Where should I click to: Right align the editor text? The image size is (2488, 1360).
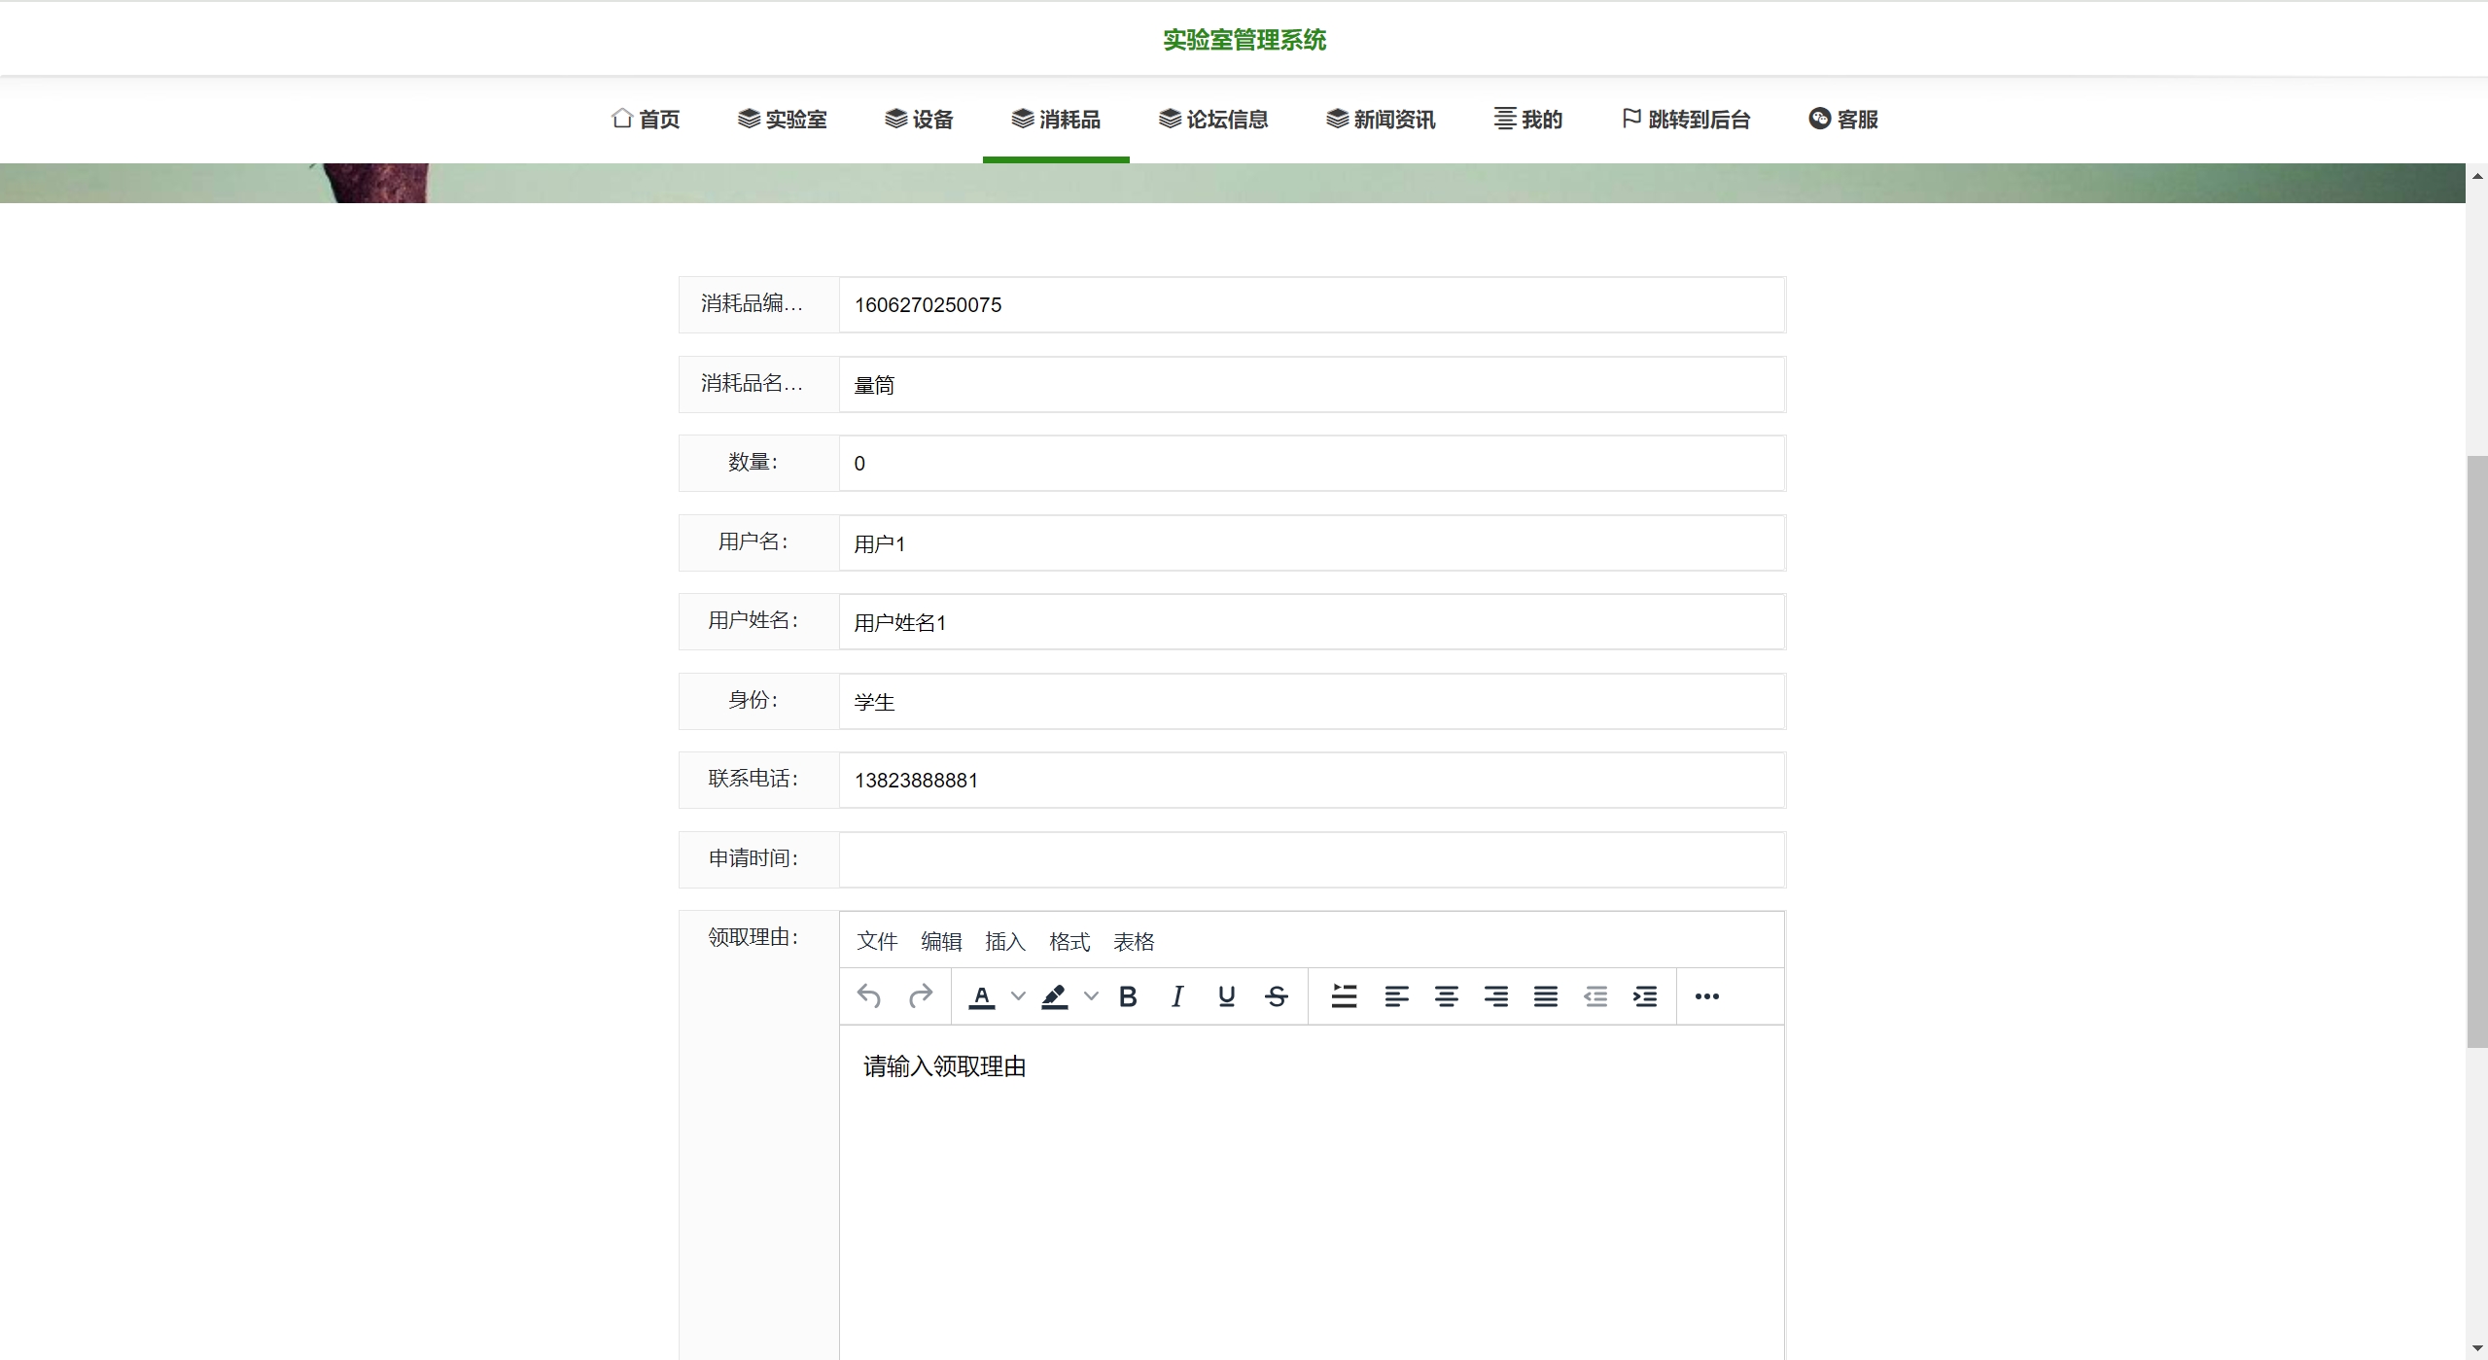click(x=1495, y=996)
